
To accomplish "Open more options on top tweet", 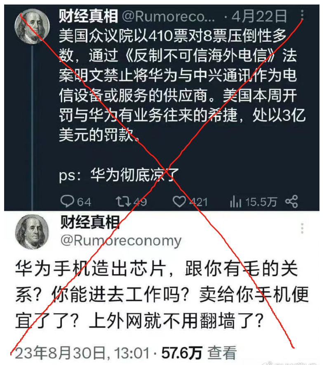I will pyautogui.click(x=302, y=15).
